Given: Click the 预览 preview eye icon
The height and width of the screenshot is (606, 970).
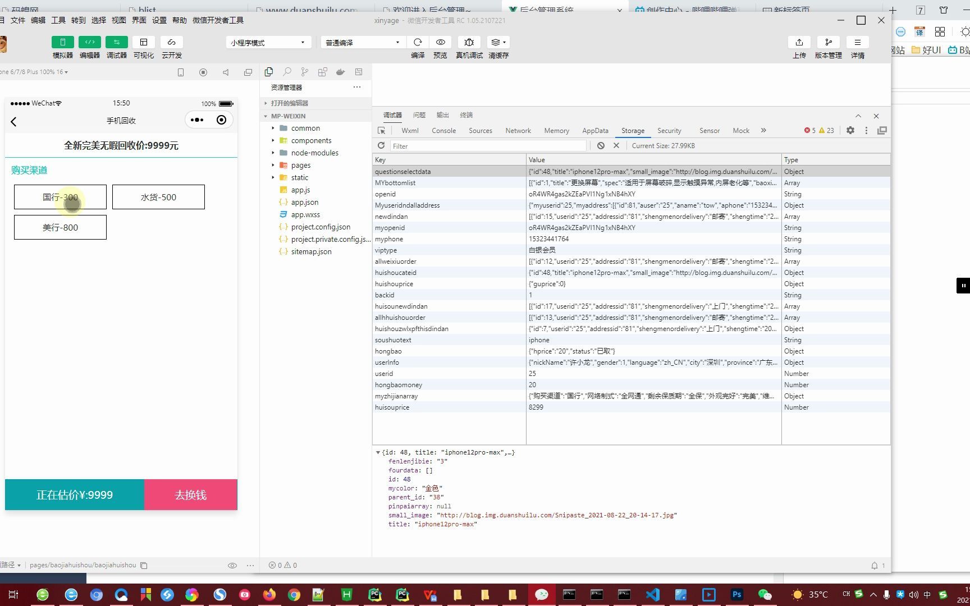Looking at the screenshot, I should point(441,42).
